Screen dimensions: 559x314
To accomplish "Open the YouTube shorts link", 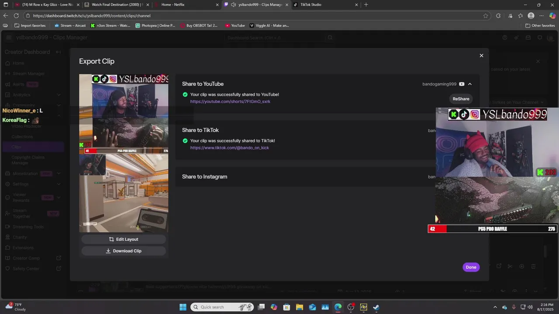I will point(230,102).
